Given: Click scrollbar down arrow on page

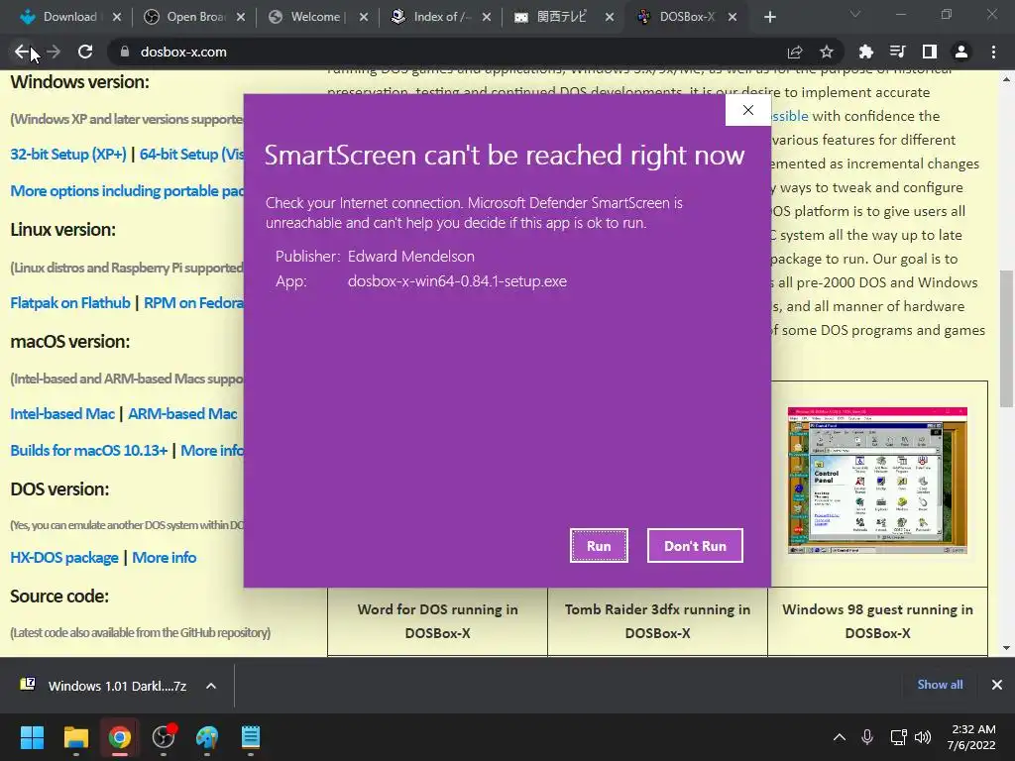Looking at the screenshot, I should click(1006, 648).
